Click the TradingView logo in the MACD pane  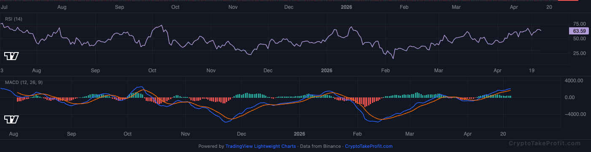pos(11,119)
